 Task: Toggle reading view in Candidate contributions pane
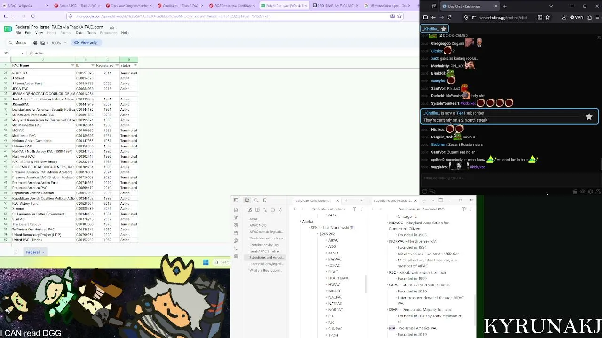coord(354,209)
